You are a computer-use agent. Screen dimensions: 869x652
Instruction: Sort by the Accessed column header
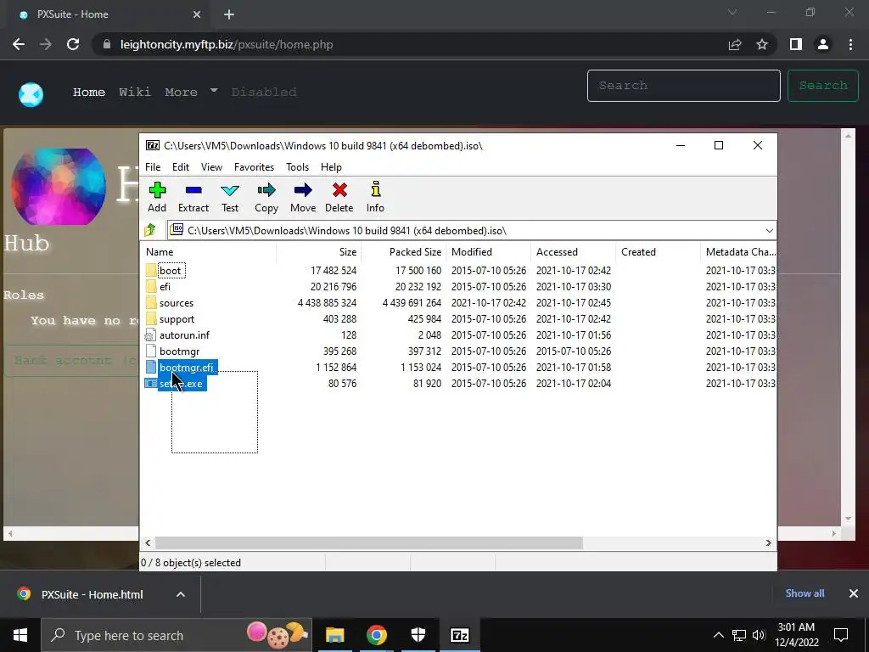tap(573, 251)
